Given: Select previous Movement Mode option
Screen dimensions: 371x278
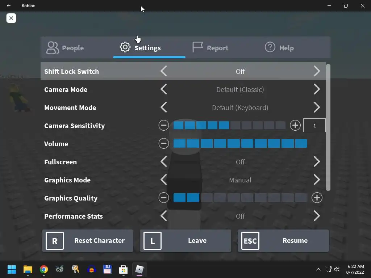Looking at the screenshot, I should (x=164, y=108).
